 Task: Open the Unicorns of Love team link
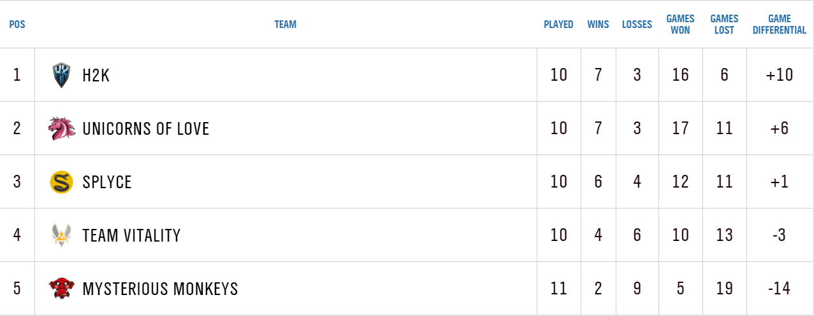point(146,128)
